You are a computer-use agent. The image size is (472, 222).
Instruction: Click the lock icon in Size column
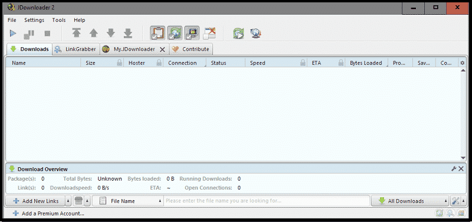(120, 63)
